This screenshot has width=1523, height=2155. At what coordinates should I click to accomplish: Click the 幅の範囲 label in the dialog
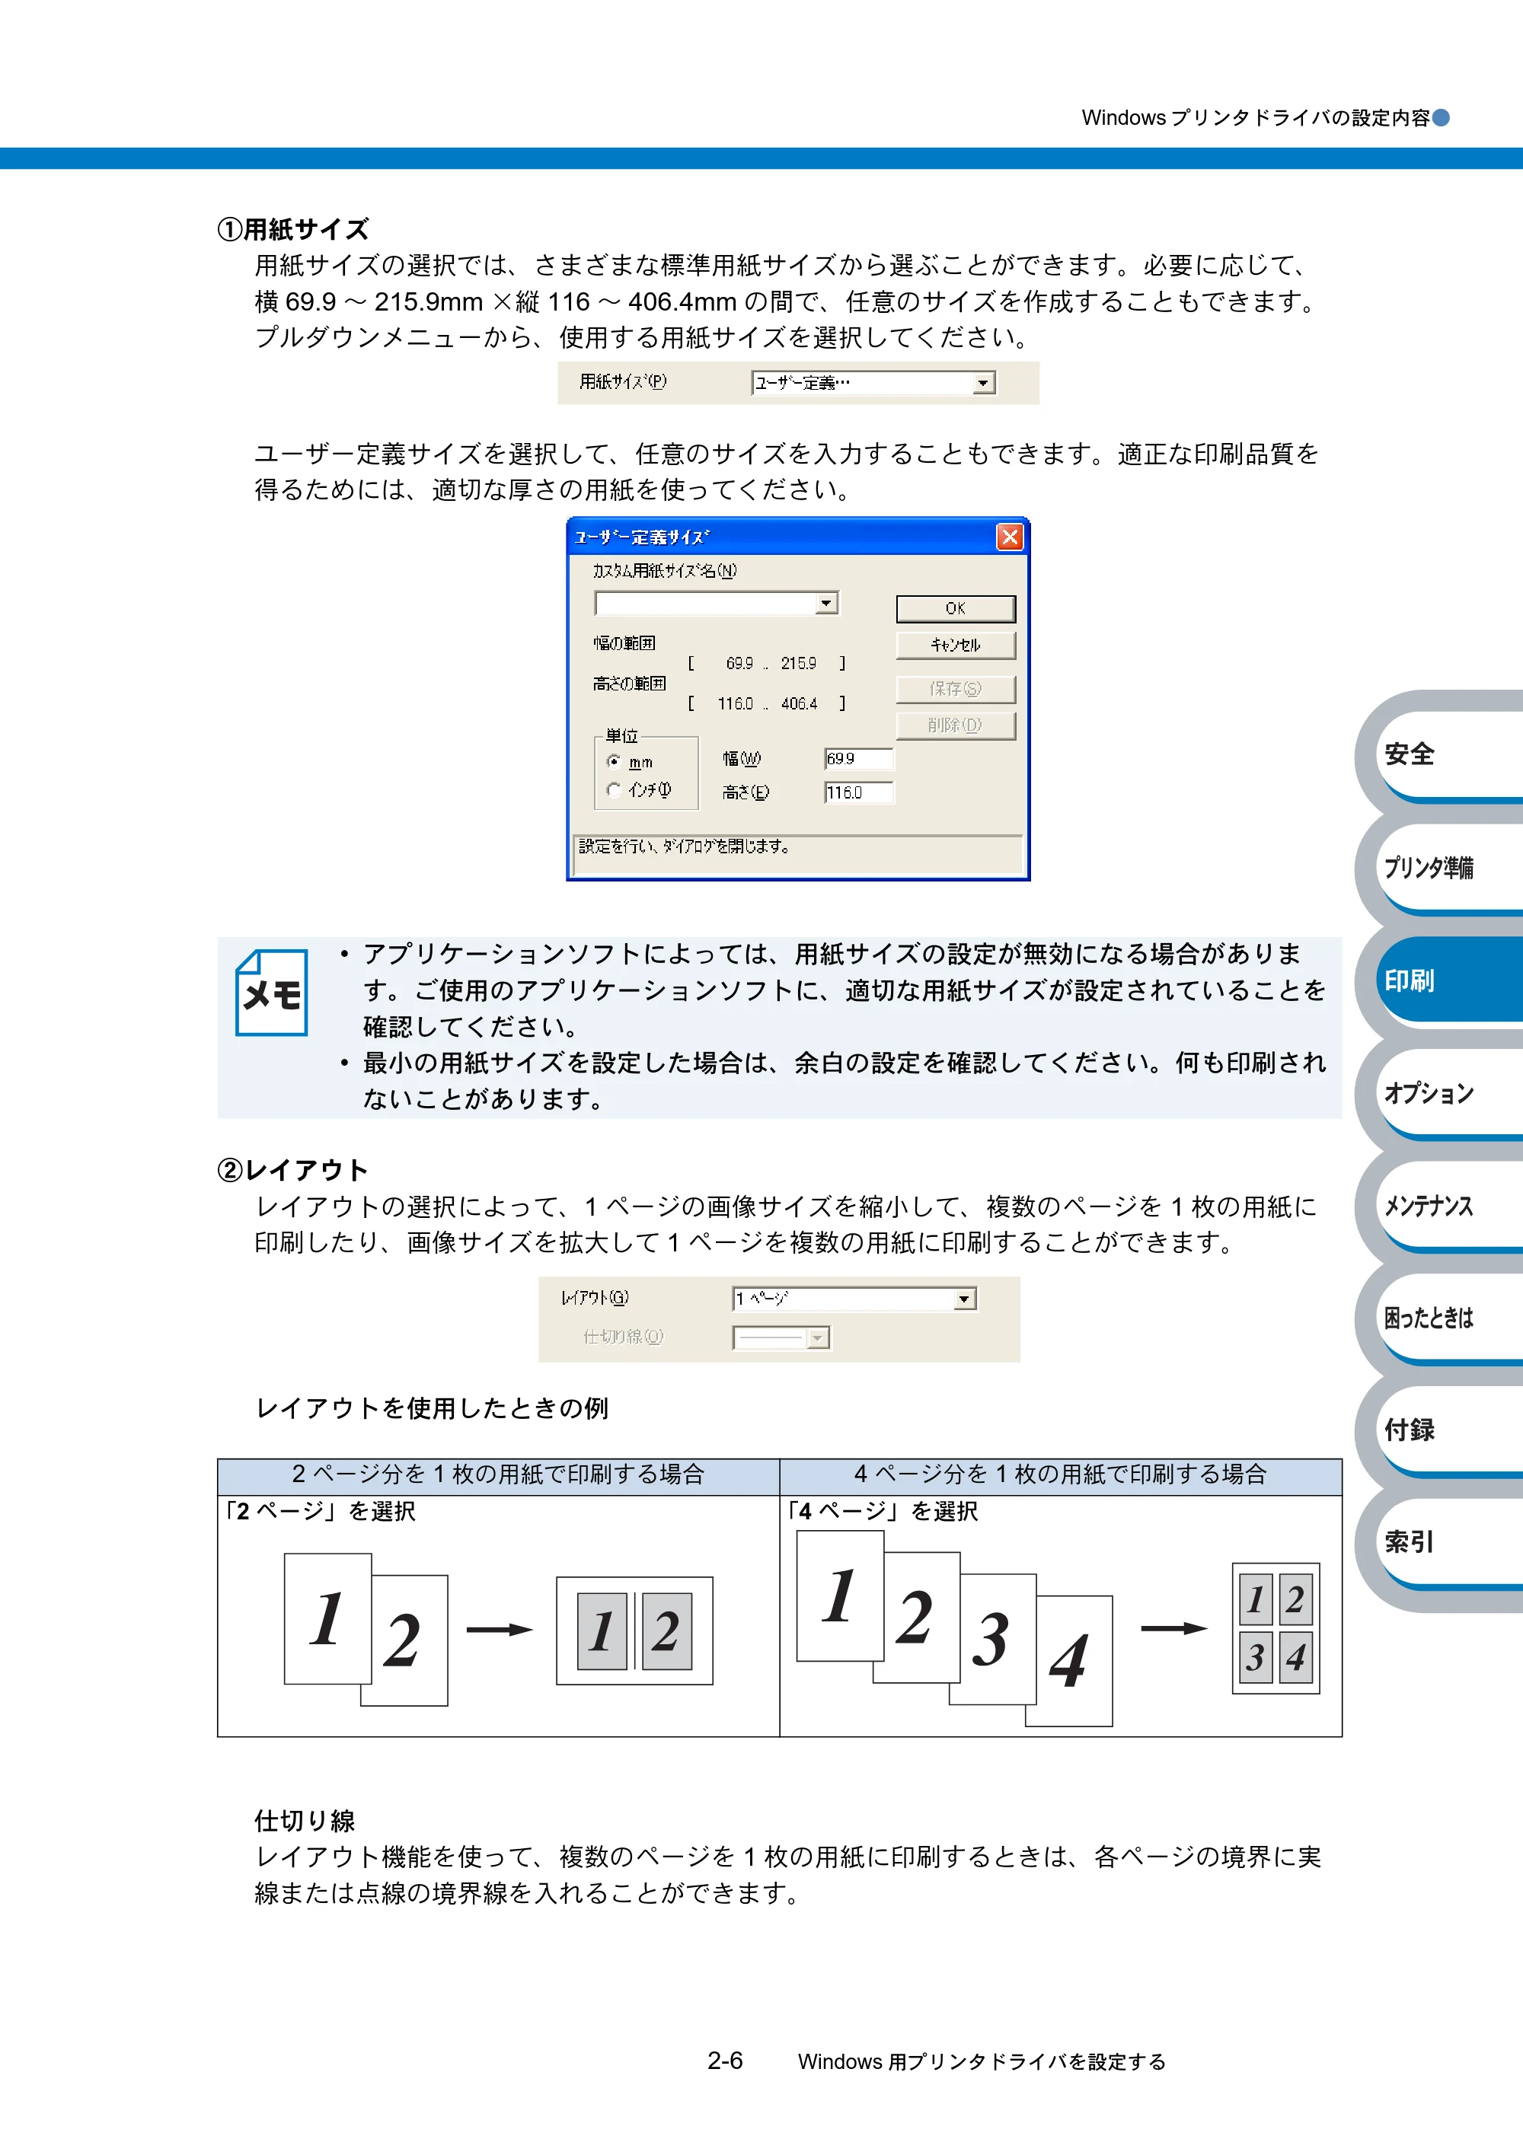point(624,643)
